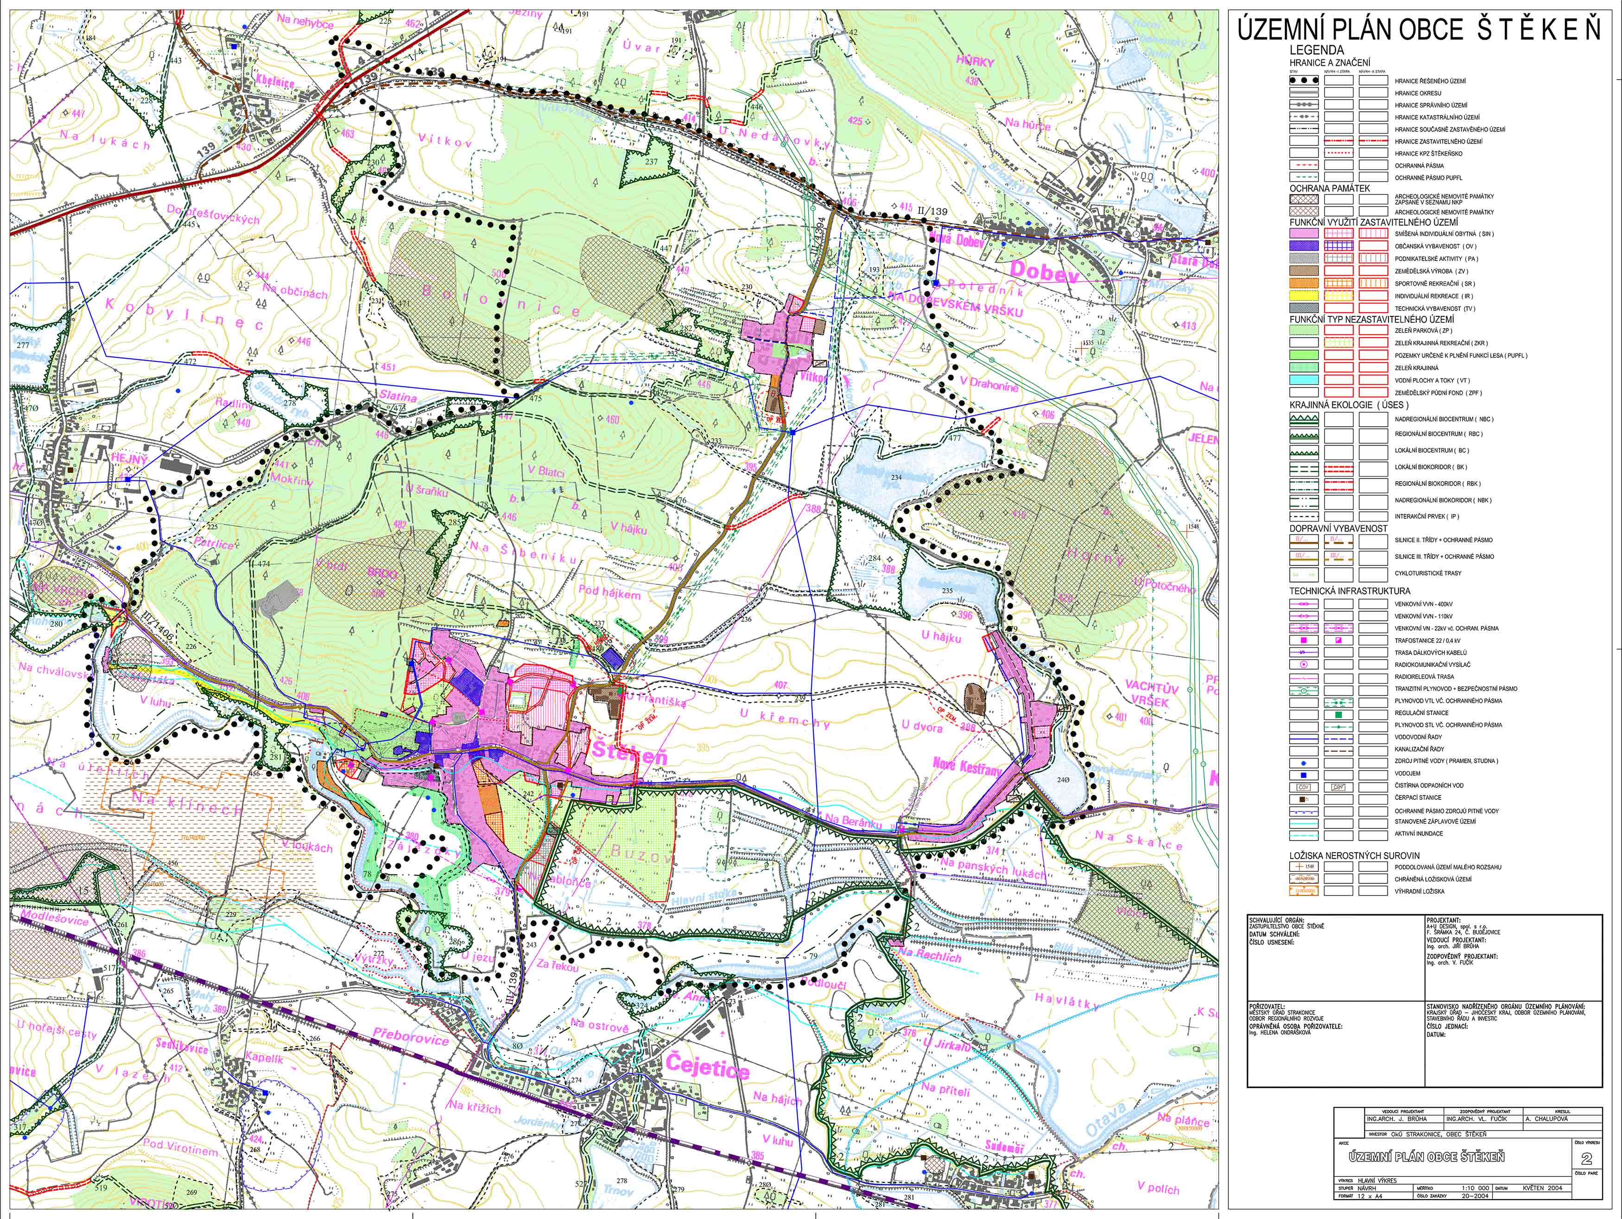Click the yellow Individuální rekreace swatch
The image size is (1622, 1219).
[1304, 295]
